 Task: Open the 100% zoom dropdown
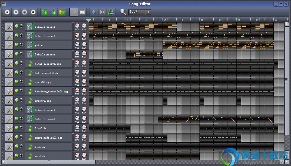coord(148,12)
